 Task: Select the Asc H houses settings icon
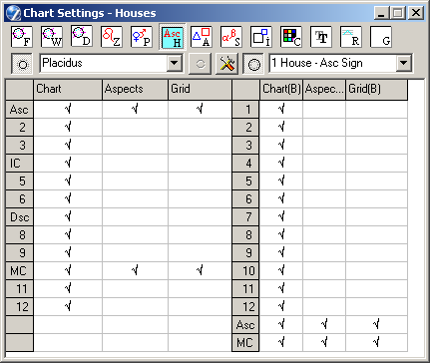coord(172,37)
